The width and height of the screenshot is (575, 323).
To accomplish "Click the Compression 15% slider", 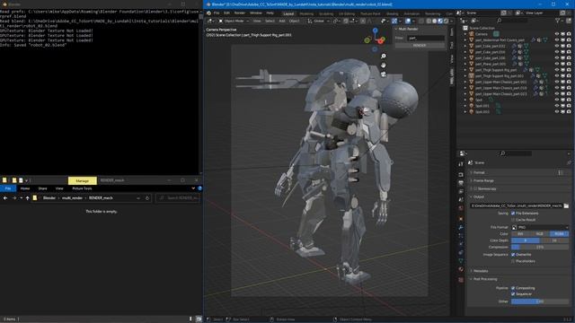I will click(x=540, y=248).
